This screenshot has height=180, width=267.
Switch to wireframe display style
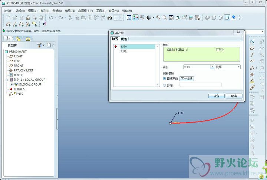click(207, 17)
